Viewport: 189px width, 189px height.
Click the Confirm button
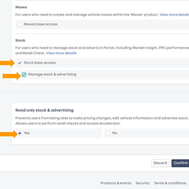(x=180, y=163)
